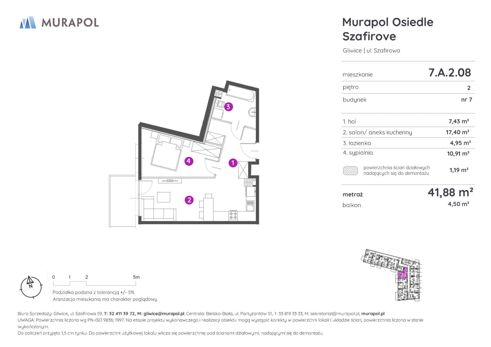Click the 'mieszkanie' label

pos(358,75)
